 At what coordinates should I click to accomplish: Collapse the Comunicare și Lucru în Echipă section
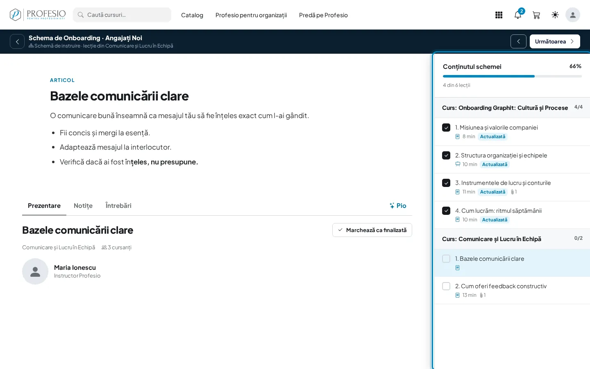pyautogui.click(x=512, y=239)
